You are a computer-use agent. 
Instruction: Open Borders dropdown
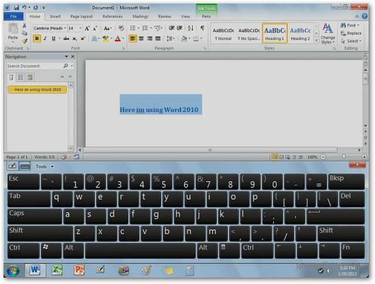(201, 39)
